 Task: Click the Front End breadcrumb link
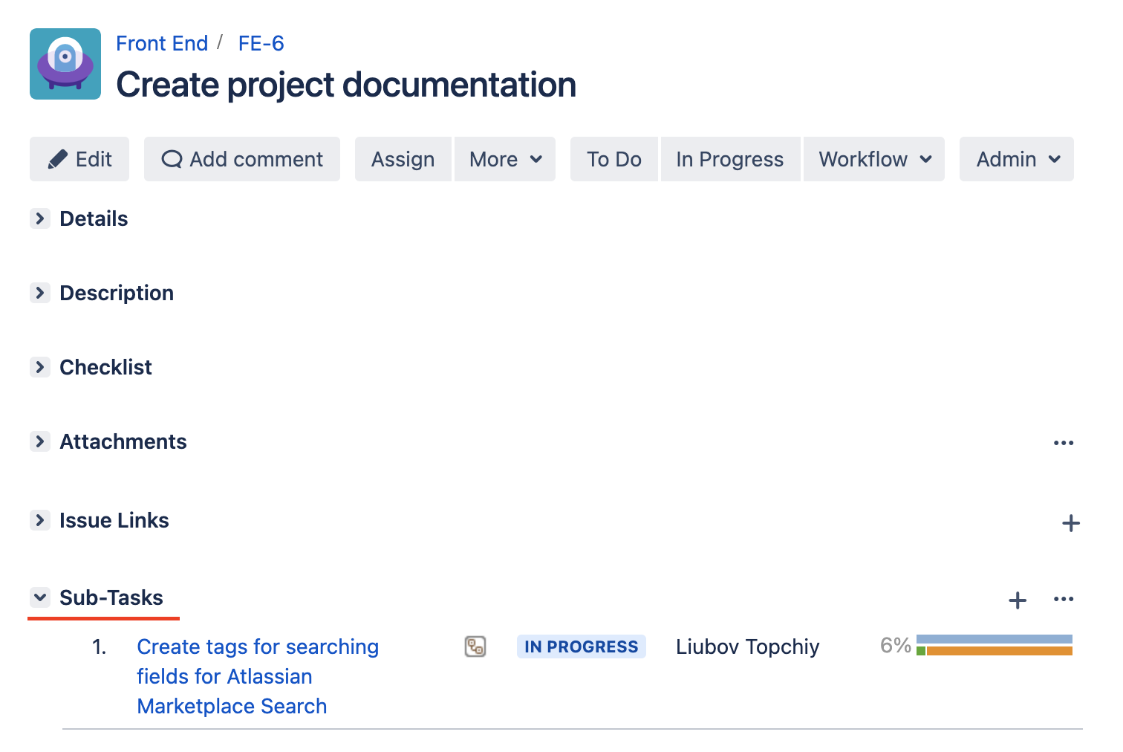[x=162, y=44]
